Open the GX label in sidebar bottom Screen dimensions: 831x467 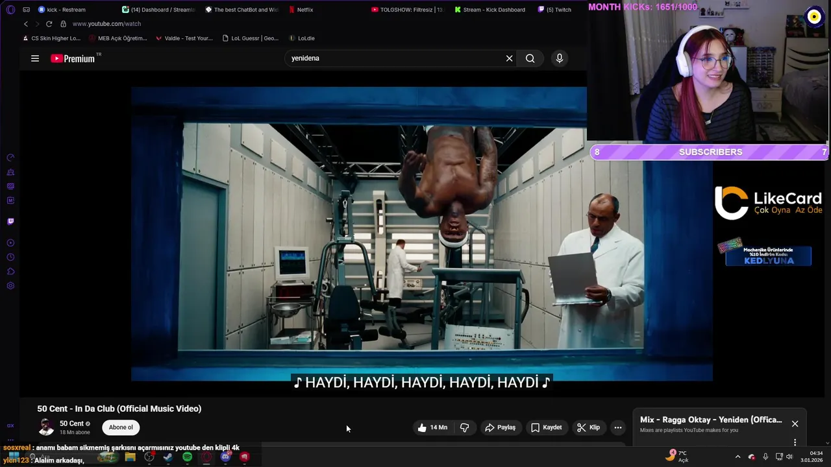[x=10, y=425]
